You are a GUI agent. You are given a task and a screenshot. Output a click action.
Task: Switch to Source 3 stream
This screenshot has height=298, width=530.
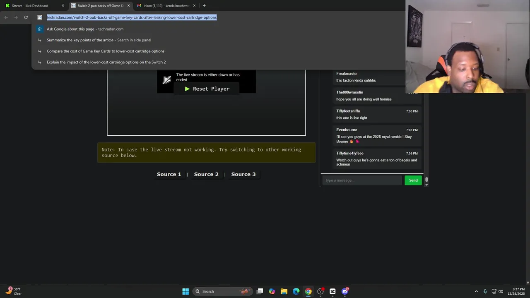[243, 174]
